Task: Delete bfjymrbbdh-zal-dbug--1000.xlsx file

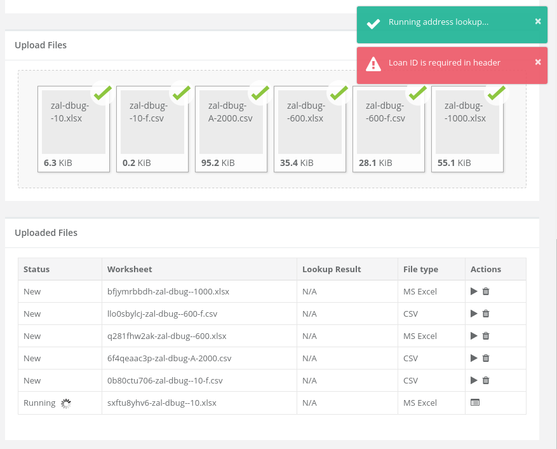Action: click(486, 291)
